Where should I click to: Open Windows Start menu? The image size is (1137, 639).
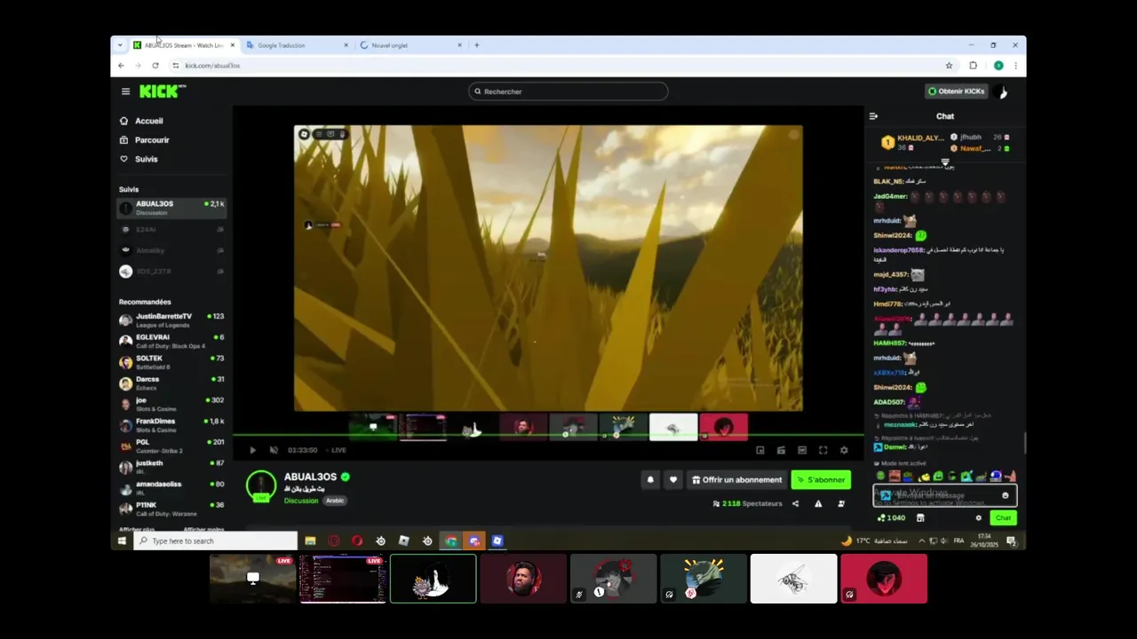point(122,540)
